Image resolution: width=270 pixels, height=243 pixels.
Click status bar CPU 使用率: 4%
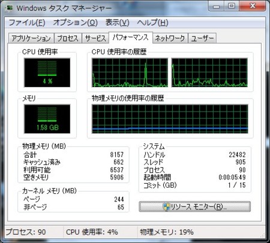[92, 232]
